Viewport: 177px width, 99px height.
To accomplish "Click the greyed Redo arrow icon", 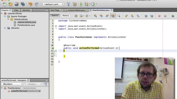I will (x=37, y=4).
